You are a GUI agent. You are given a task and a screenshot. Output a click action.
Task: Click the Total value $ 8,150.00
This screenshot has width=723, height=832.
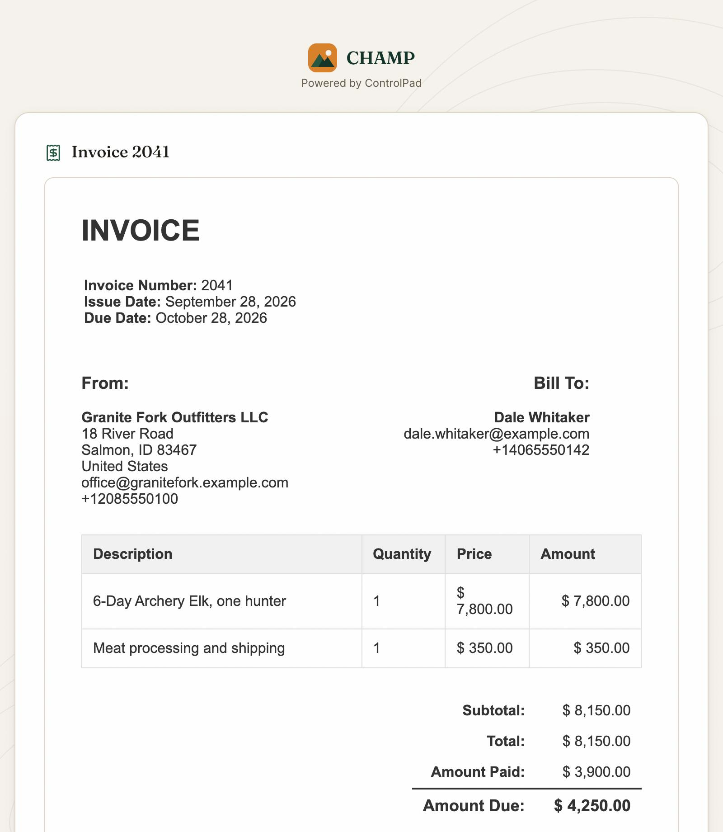coord(596,741)
